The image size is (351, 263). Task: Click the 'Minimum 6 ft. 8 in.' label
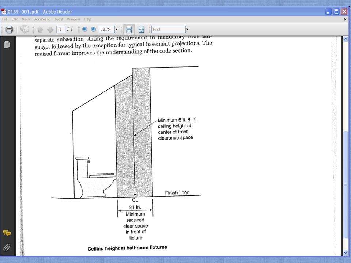(177, 120)
